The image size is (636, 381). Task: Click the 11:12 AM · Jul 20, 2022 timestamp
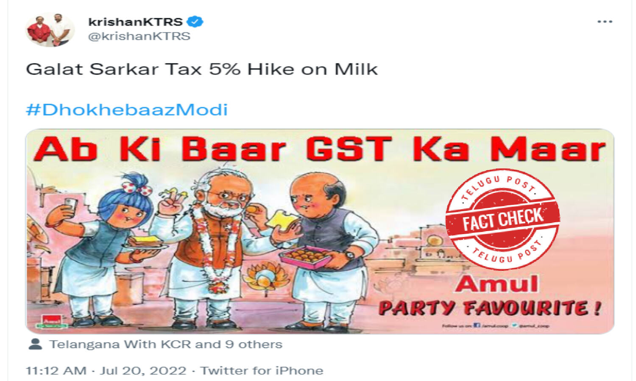click(106, 370)
